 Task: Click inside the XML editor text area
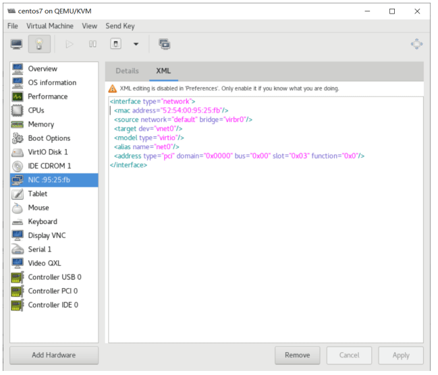[x=266, y=252]
